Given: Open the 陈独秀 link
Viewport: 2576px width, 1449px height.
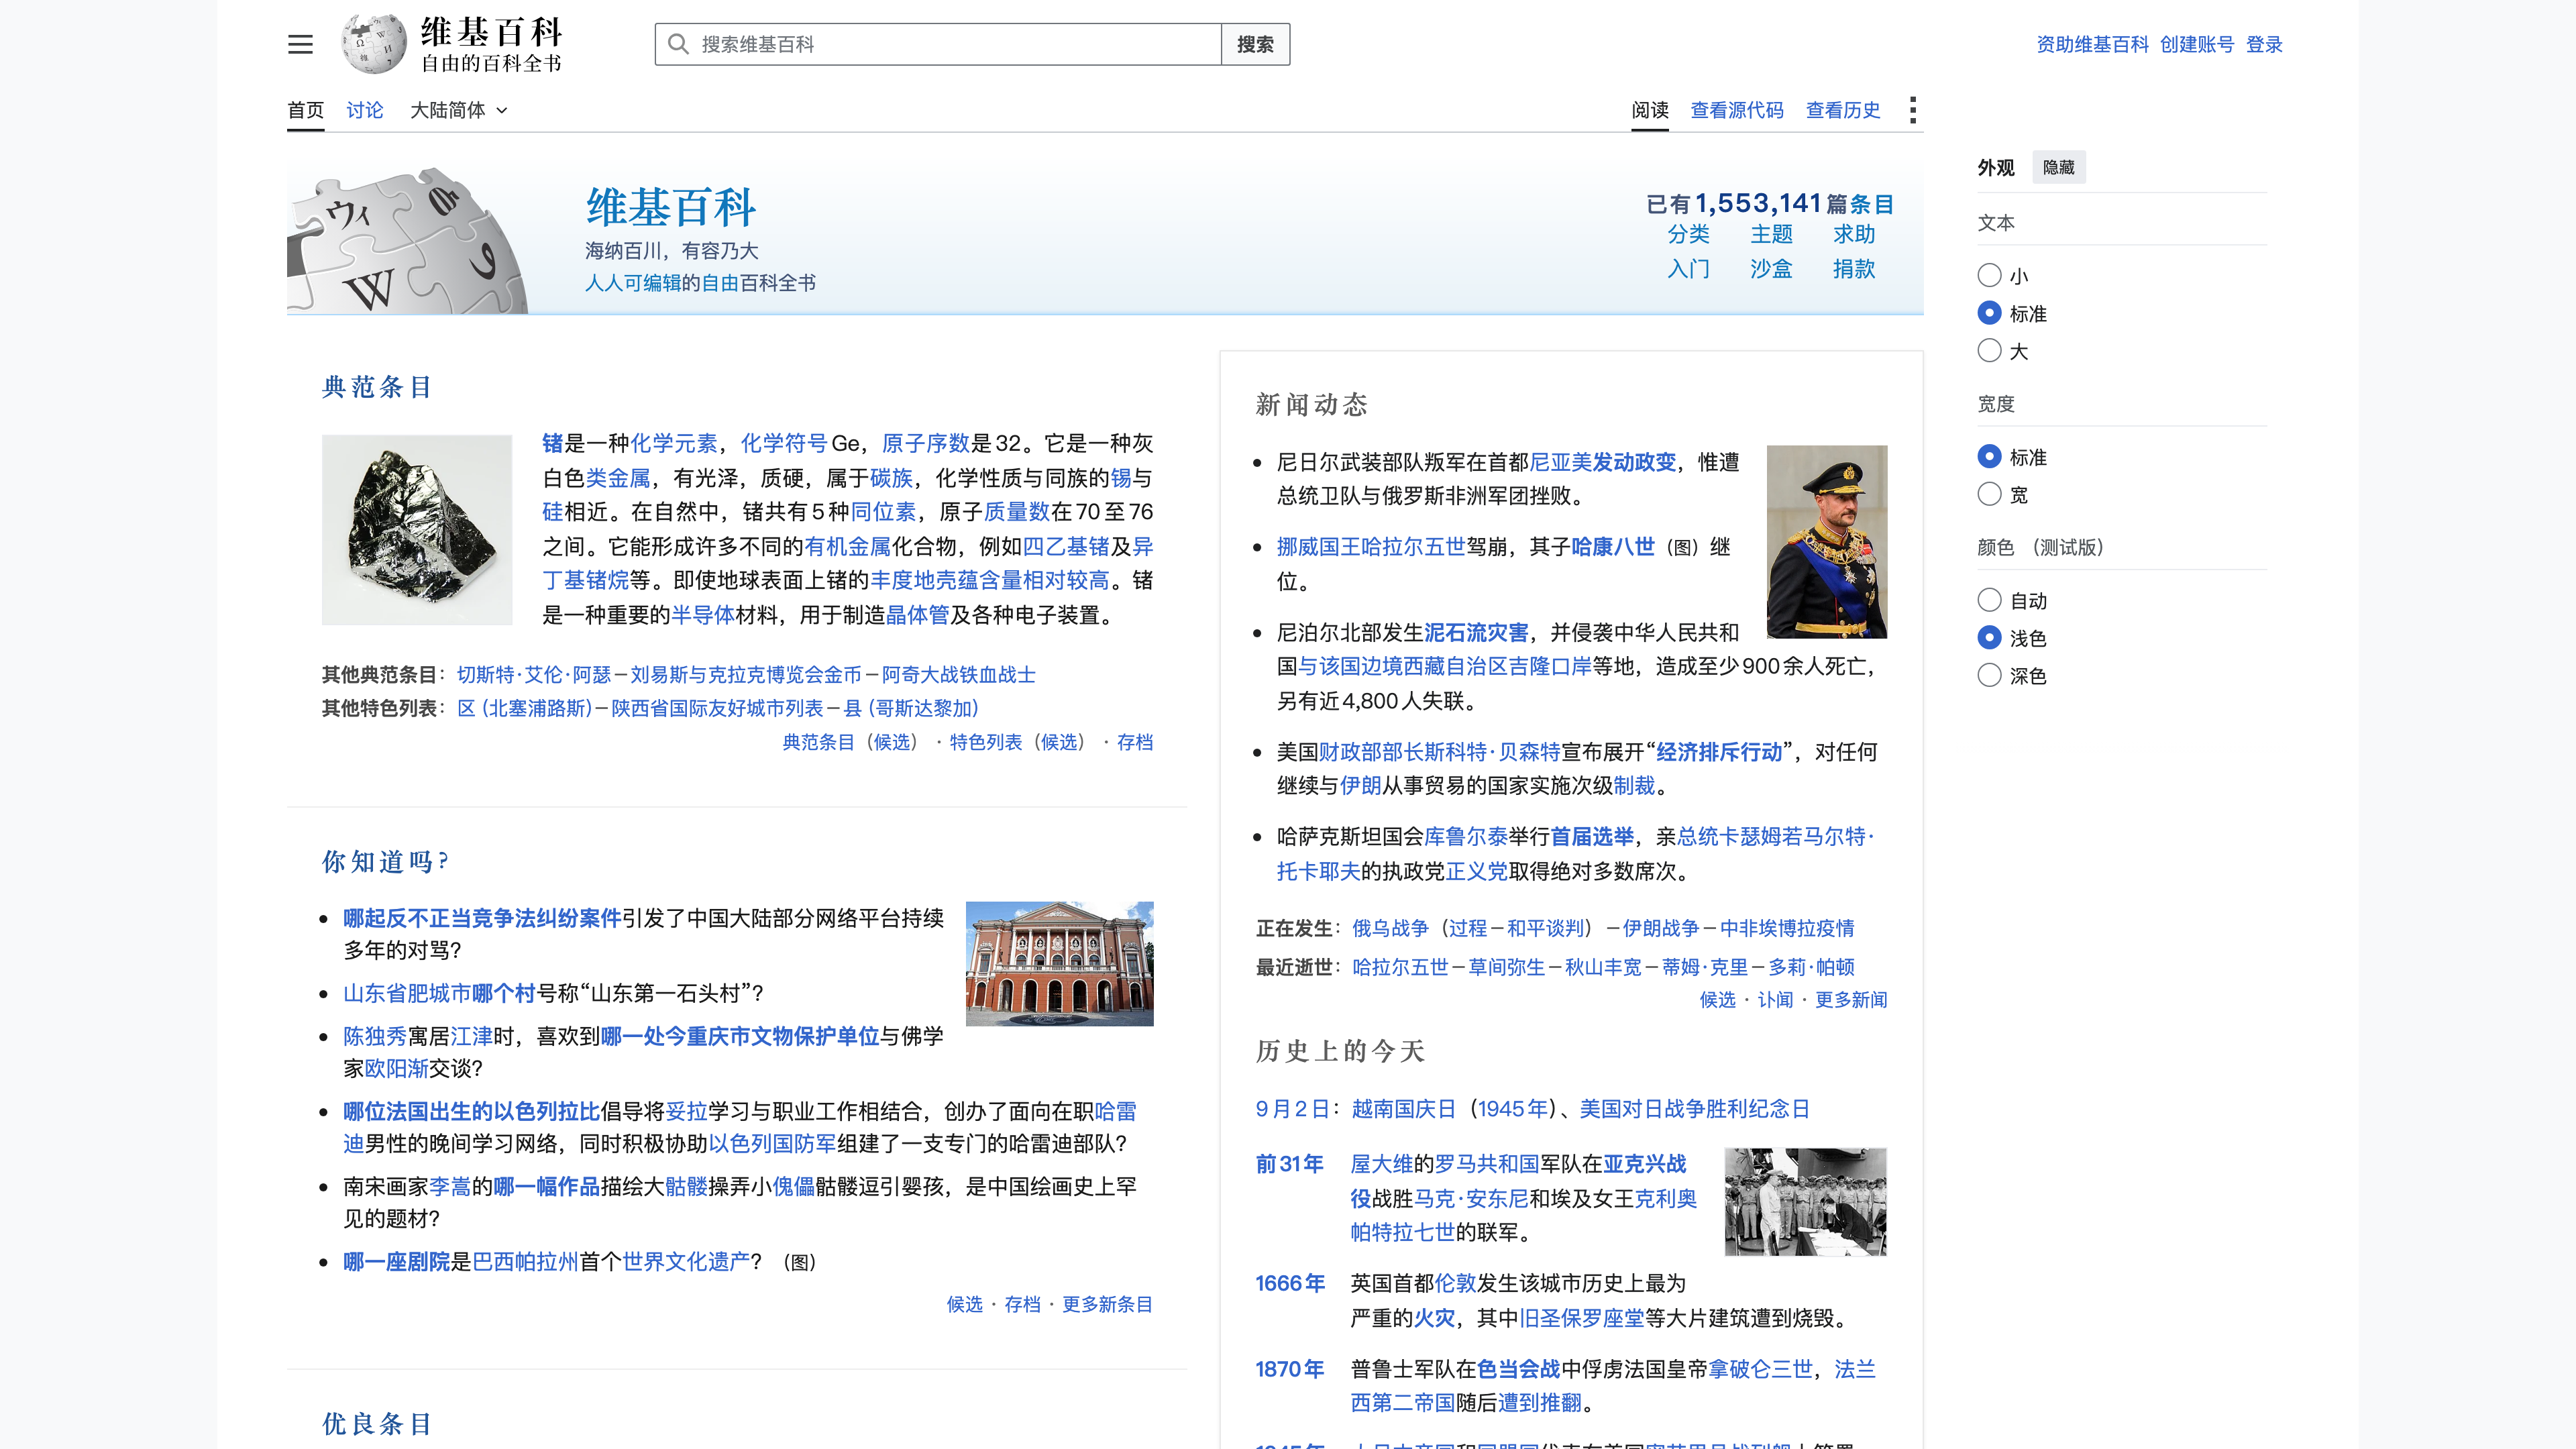Looking at the screenshot, I should (375, 1036).
